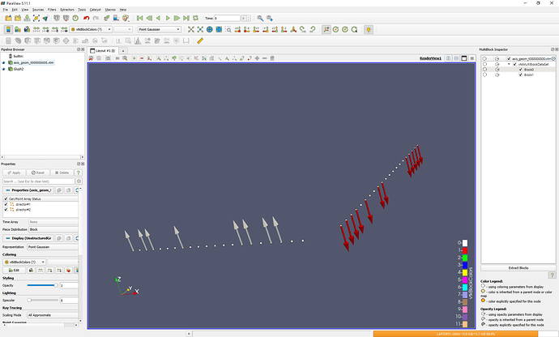Click the Reset button
The height and width of the screenshot is (337, 559).
click(38, 173)
